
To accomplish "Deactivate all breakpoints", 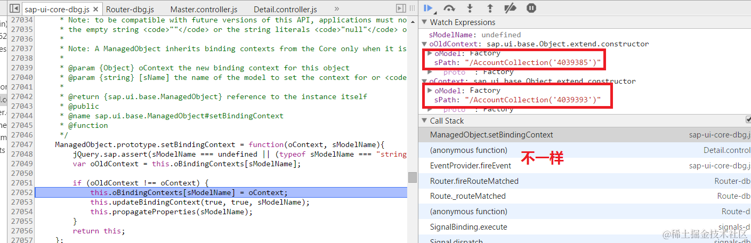I will [510, 8].
